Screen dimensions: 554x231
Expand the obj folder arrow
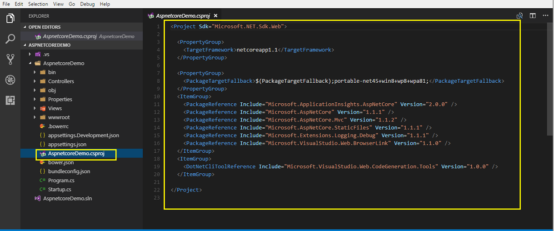click(35, 90)
